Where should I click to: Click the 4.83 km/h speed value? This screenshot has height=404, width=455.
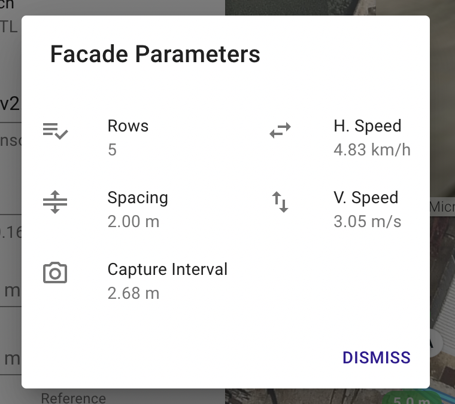[372, 150]
